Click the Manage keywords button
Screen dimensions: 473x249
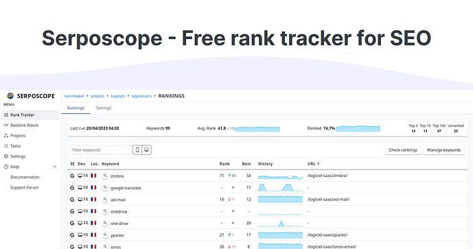coord(443,150)
